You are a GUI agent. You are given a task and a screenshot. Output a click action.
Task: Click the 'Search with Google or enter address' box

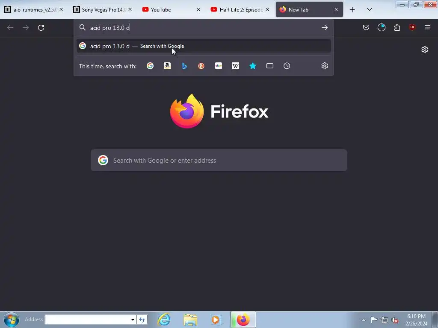[x=219, y=161]
